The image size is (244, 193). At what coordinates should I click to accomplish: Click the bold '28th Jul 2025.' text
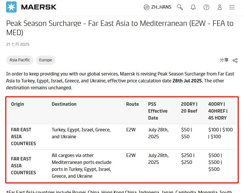click(x=188, y=81)
